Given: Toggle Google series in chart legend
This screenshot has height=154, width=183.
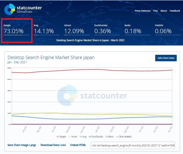Looking at the screenshot, I should [61, 137].
